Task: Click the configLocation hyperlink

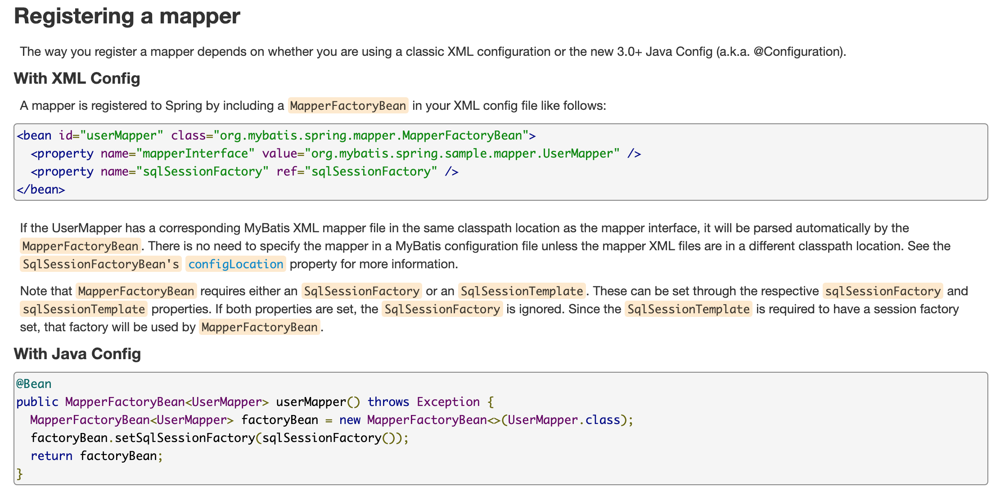Action: (x=235, y=264)
